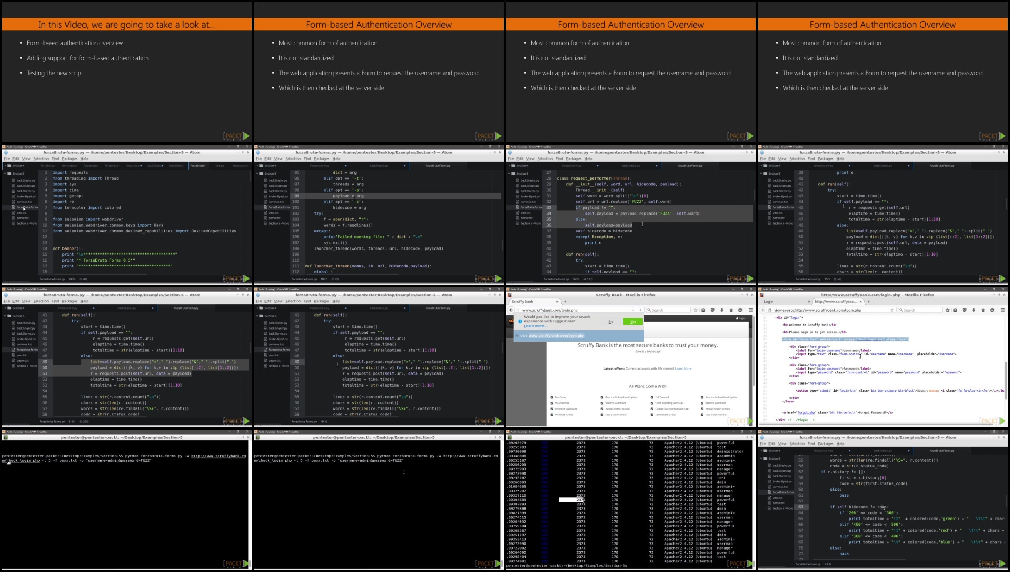Image resolution: width=1010 pixels, height=572 pixels.
Task: Expand Section-4 folder in Atom window showing line 95
Action: tap(257, 165)
